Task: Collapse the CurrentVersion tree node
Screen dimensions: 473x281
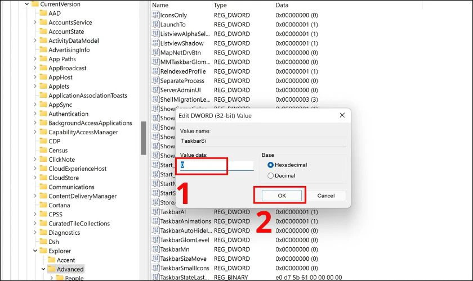Action: 27,4
